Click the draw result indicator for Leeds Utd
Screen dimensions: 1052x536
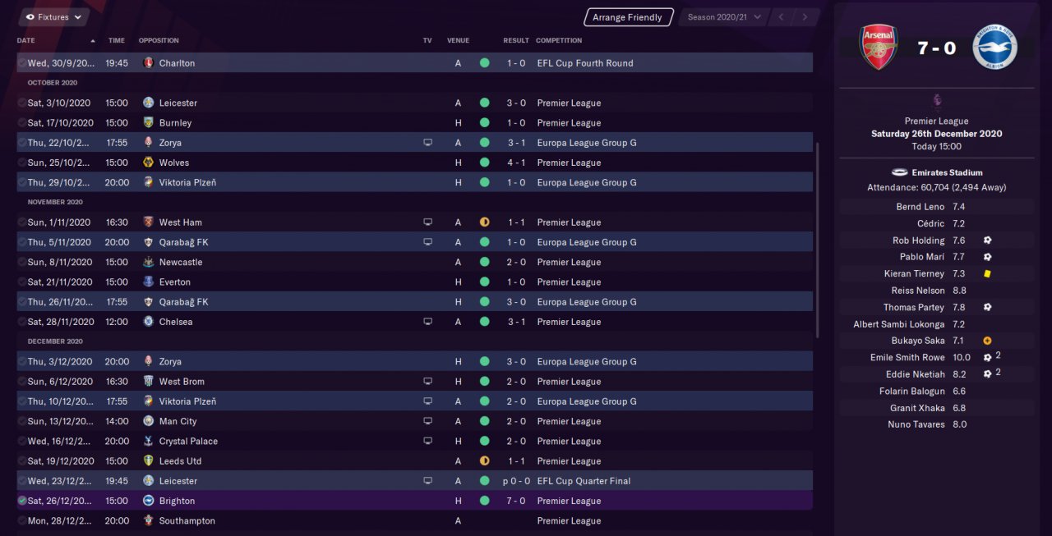(x=484, y=461)
